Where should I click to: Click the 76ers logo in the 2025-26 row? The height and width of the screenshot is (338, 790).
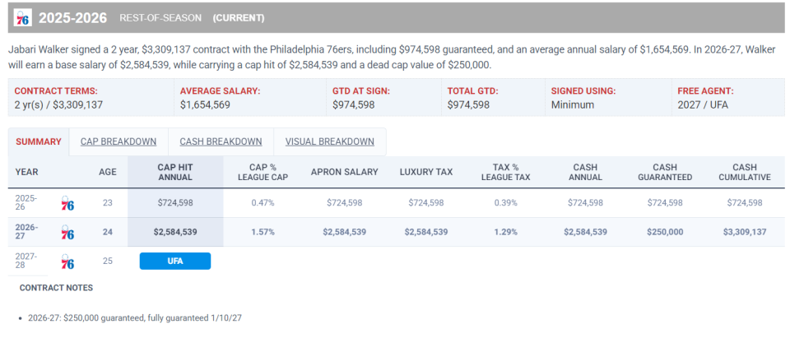67,203
